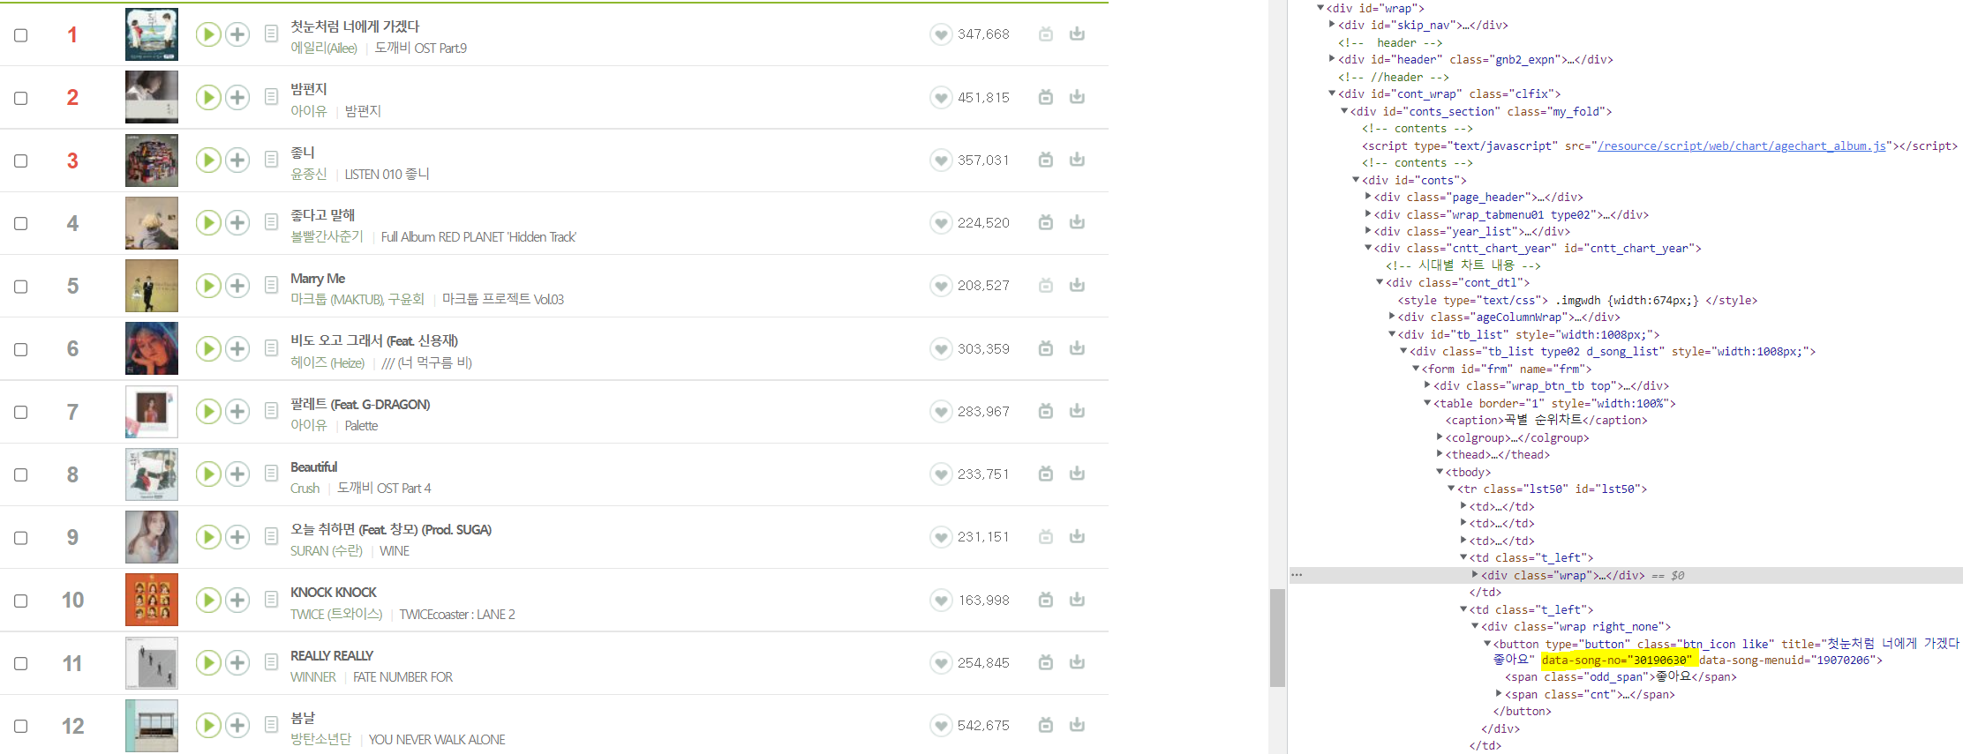Open album link 도깨비 OST Part9
The width and height of the screenshot is (1963, 754).
point(420,49)
